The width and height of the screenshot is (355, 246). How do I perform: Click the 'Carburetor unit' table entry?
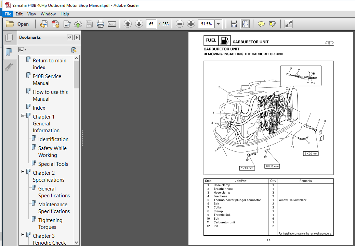224,222
